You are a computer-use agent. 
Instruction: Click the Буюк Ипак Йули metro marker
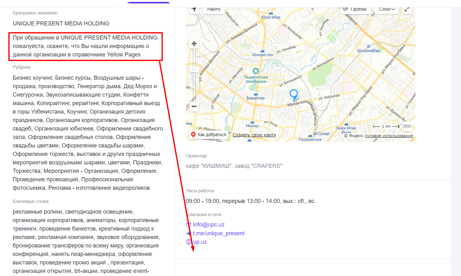tap(346, 125)
